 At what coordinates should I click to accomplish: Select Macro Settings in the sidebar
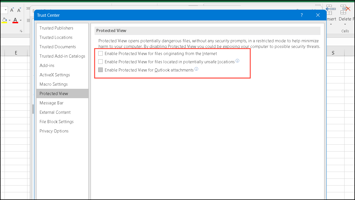[x=54, y=84]
